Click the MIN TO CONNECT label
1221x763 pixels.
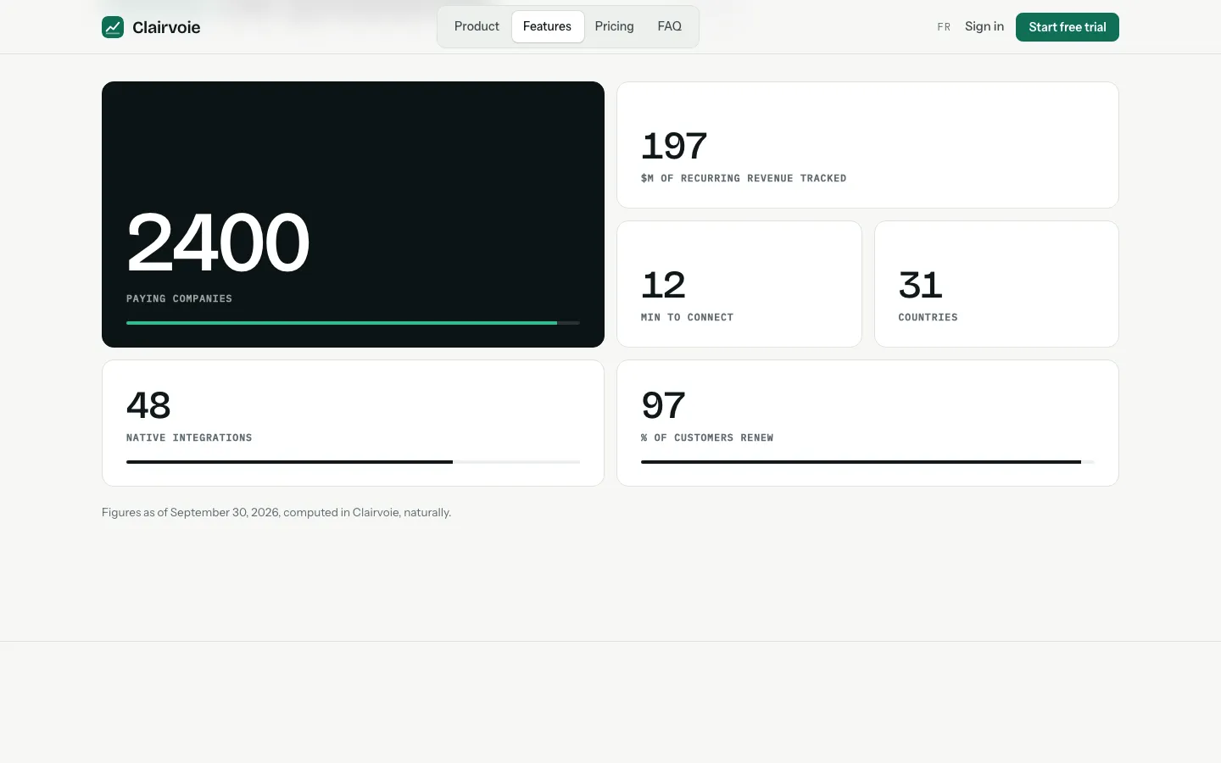click(x=687, y=317)
